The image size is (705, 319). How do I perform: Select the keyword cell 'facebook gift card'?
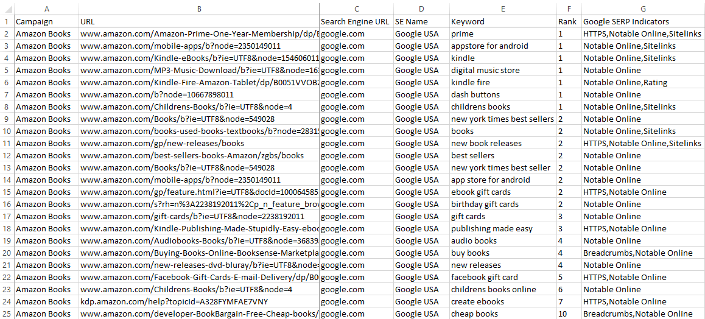[x=503, y=277]
